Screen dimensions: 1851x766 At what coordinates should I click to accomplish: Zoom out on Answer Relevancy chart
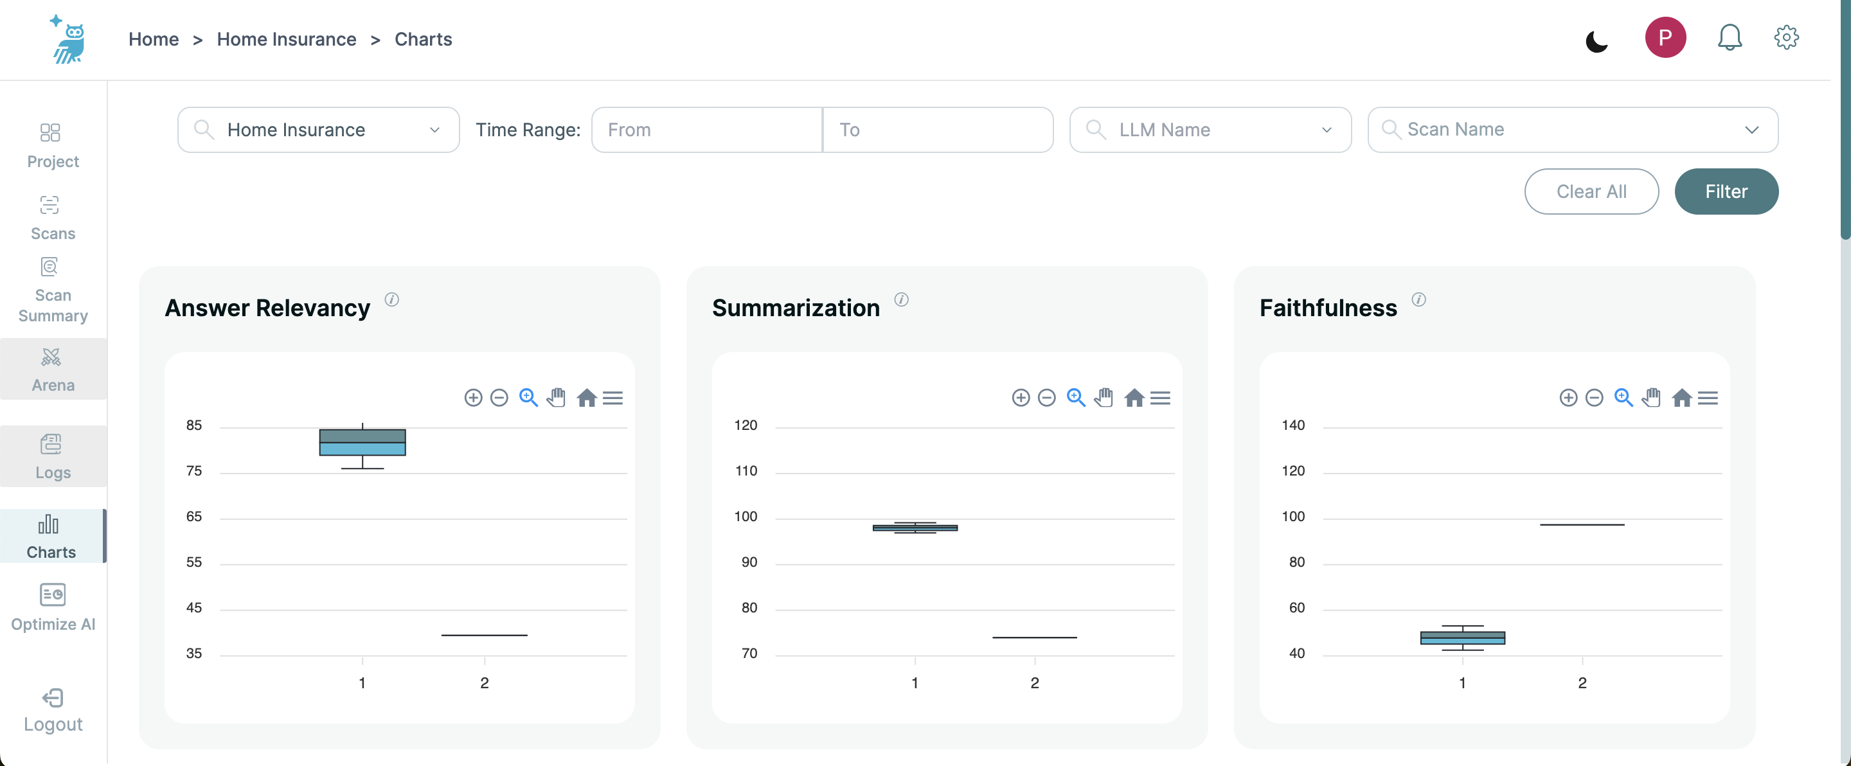tap(499, 398)
